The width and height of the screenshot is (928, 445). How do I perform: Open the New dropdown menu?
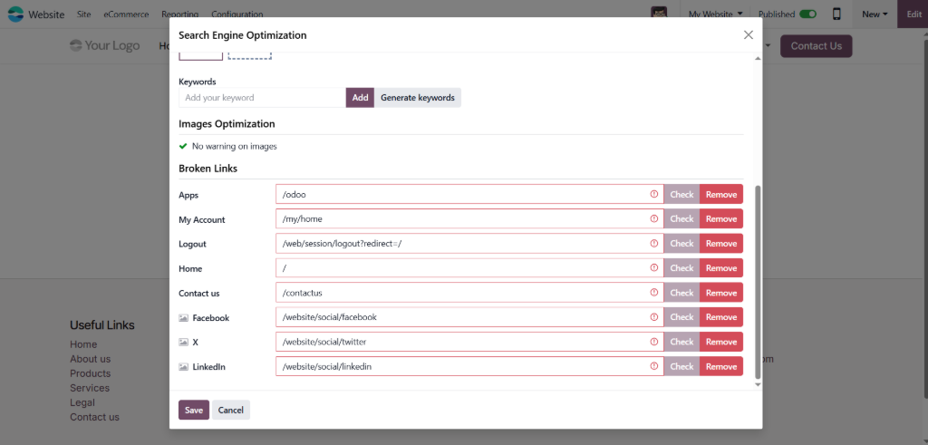(875, 15)
